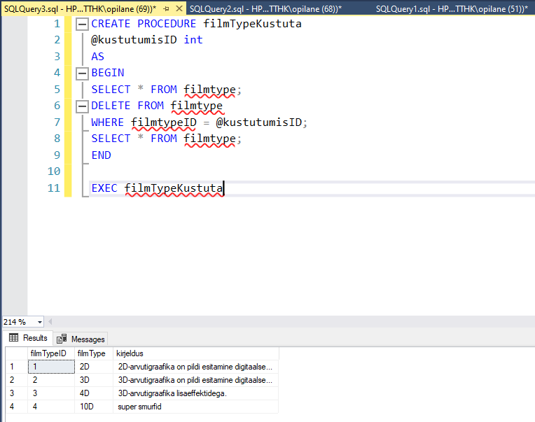Select the row 3 header in results
The height and width of the screenshot is (422, 535).
(11, 393)
